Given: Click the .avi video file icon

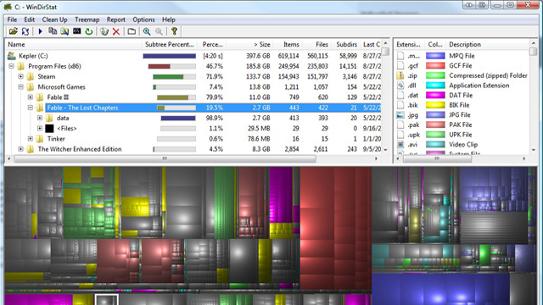Looking at the screenshot, I should [x=400, y=144].
